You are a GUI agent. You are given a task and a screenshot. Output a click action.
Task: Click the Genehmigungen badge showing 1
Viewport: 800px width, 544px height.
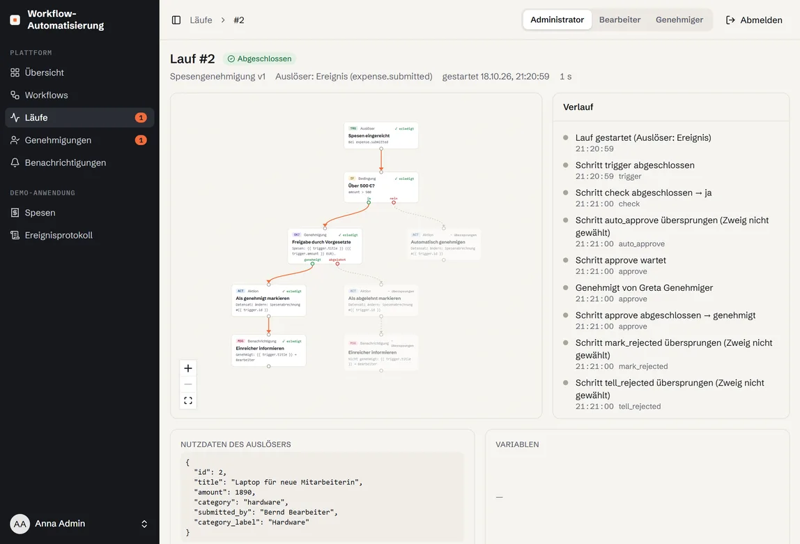(x=141, y=140)
